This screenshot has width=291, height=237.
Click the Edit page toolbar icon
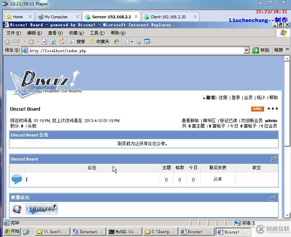point(147,42)
